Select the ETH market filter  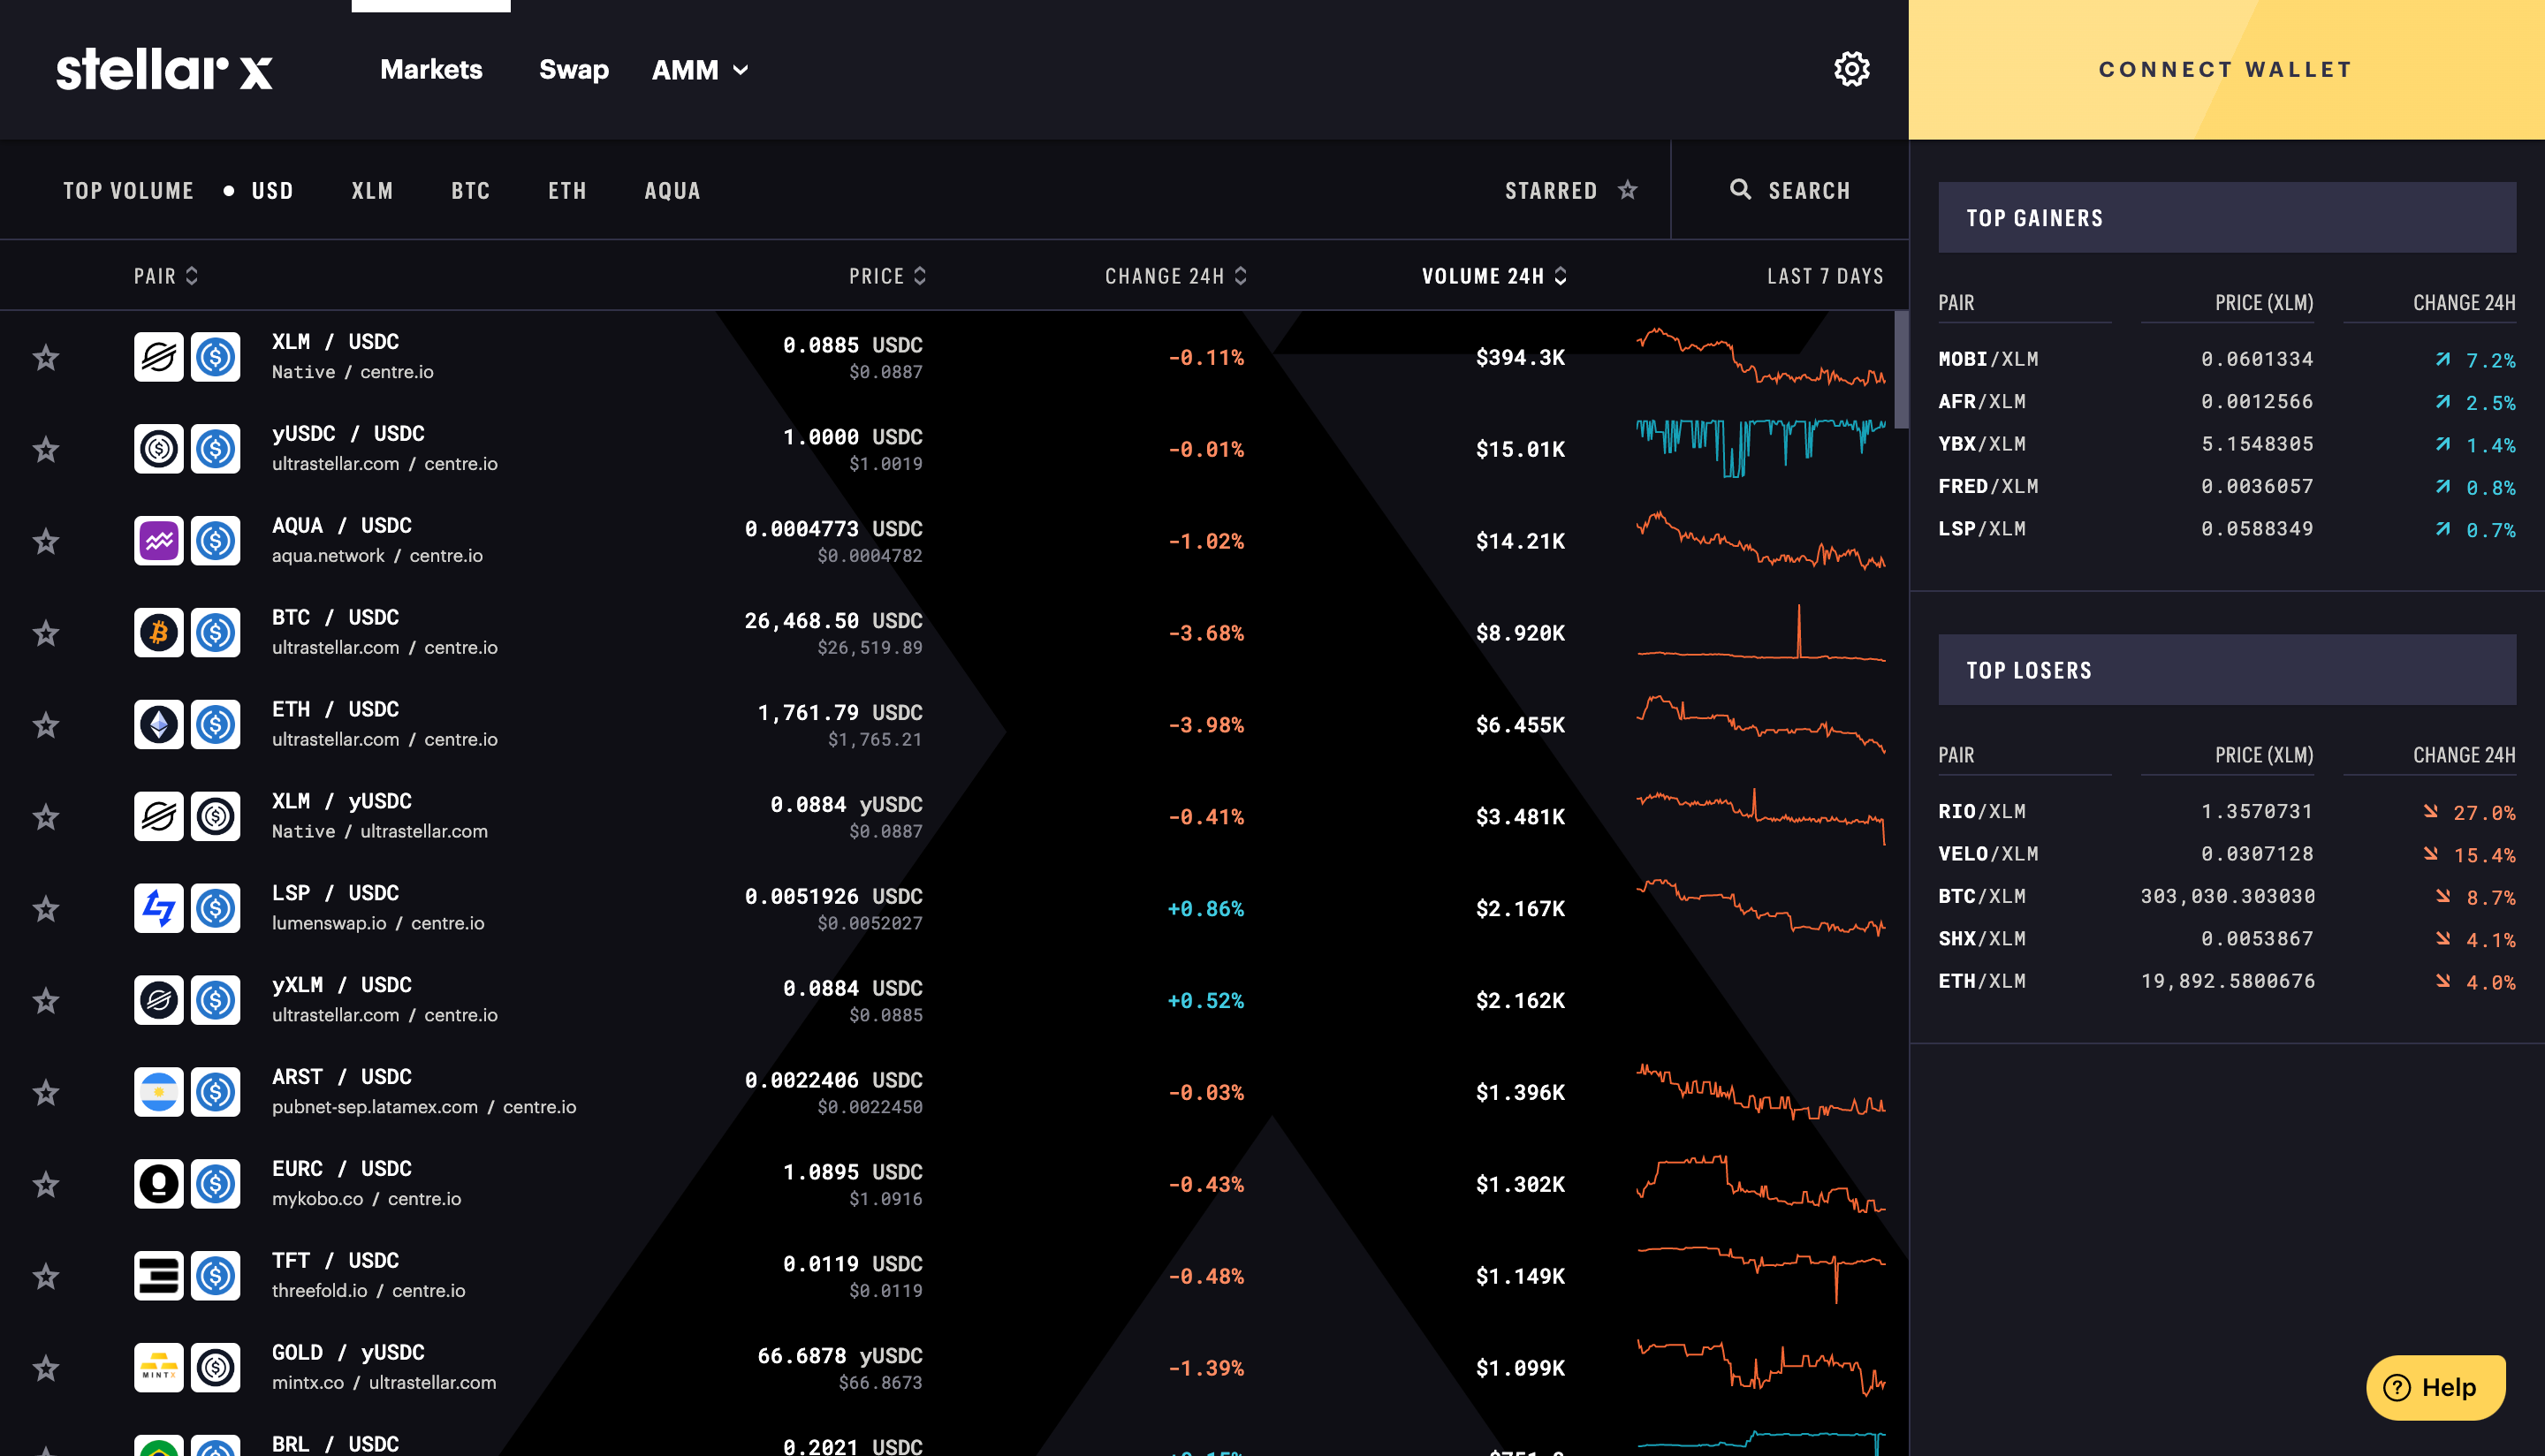[567, 190]
